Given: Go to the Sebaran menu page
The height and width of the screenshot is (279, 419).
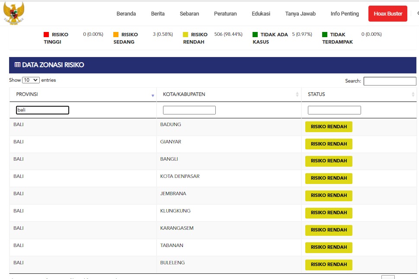Looking at the screenshot, I should tap(189, 14).
